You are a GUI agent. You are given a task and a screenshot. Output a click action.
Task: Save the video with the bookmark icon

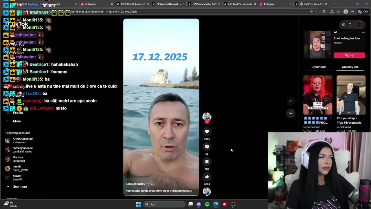207,162
